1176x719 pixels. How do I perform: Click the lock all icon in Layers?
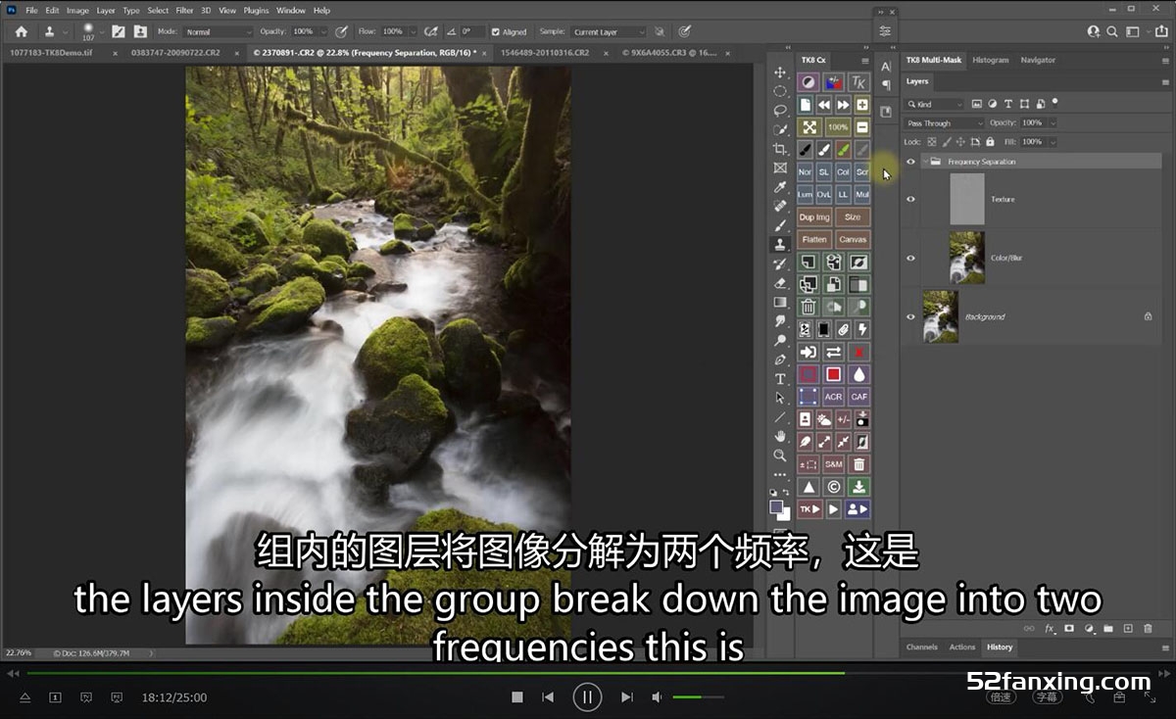[990, 142]
